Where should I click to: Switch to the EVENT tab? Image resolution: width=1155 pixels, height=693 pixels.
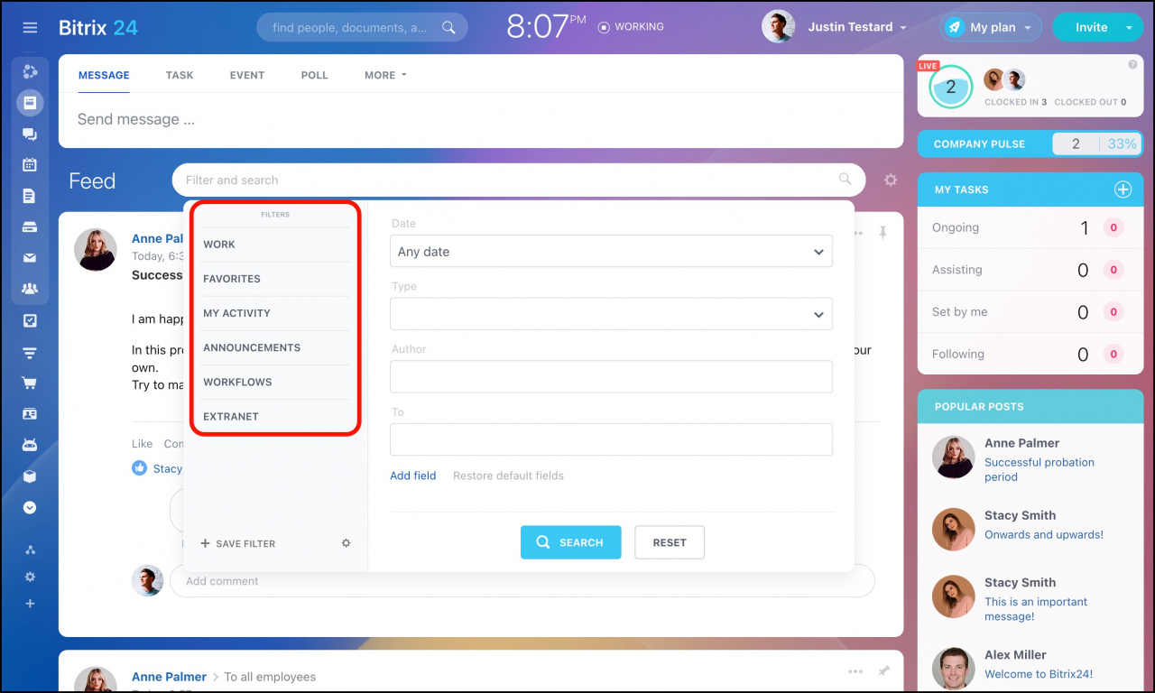click(x=247, y=76)
